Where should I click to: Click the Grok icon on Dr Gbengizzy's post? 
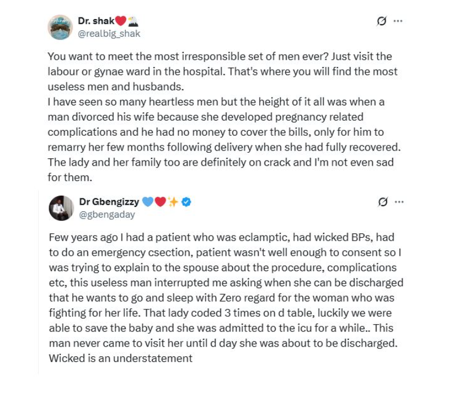coord(382,202)
